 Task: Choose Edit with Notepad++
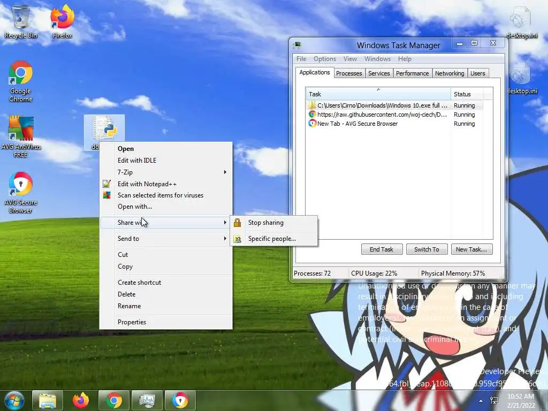[166, 184]
